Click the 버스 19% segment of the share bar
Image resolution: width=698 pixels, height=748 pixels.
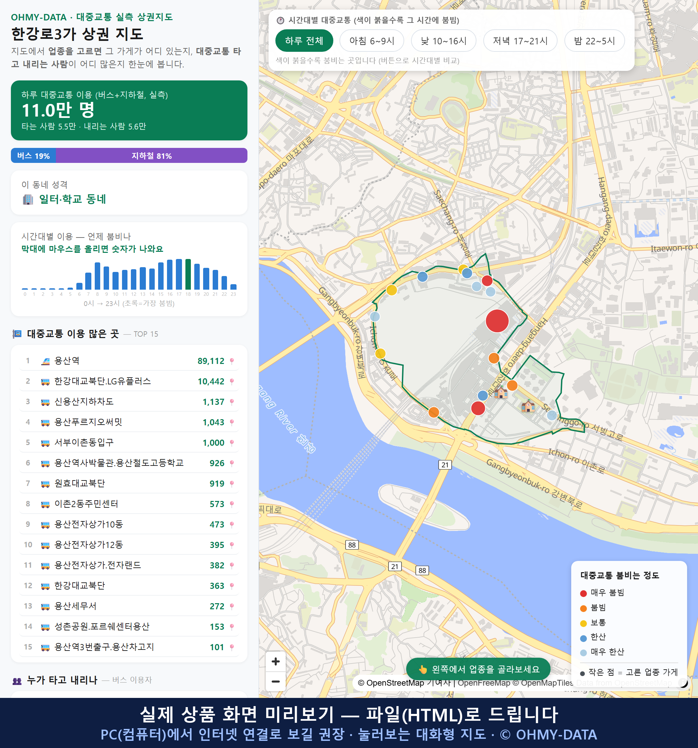click(33, 155)
